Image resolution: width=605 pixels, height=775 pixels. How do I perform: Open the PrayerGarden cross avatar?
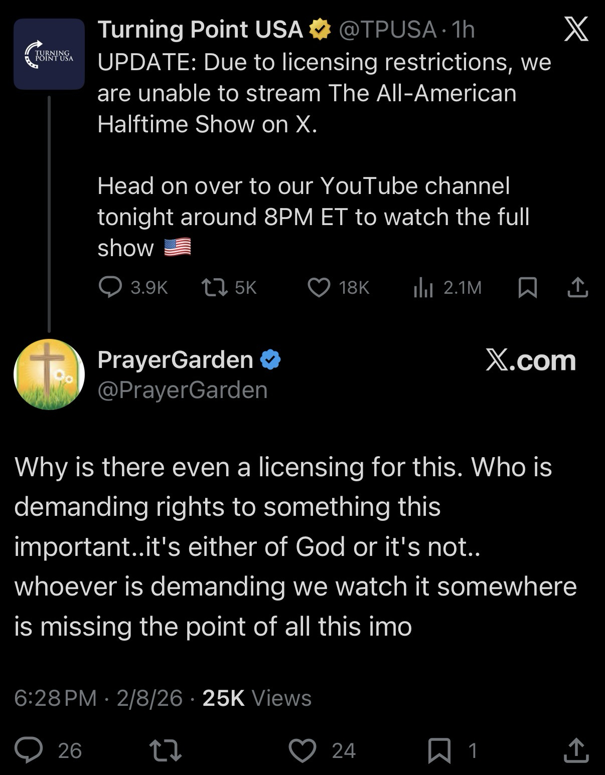point(49,374)
